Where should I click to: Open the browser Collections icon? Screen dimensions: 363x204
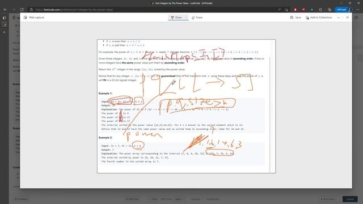[329, 10]
